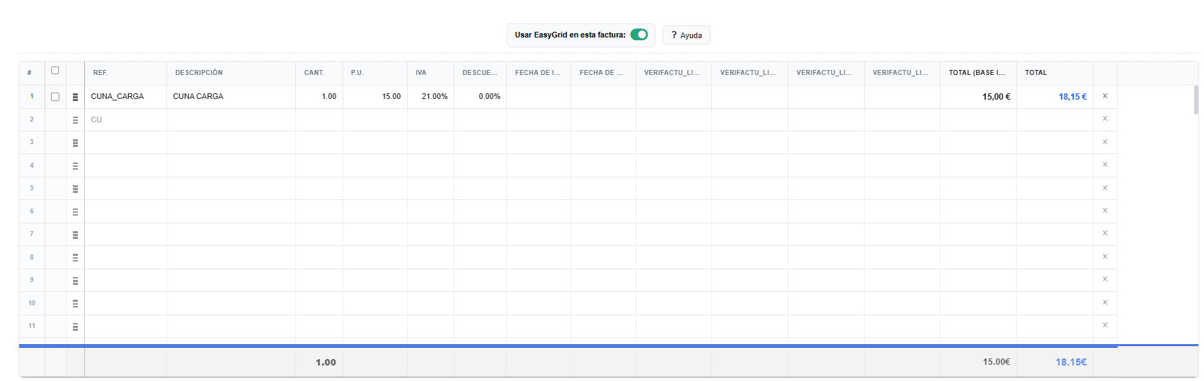
Task: Delete row 10 with its X icon
Action: tap(1105, 303)
